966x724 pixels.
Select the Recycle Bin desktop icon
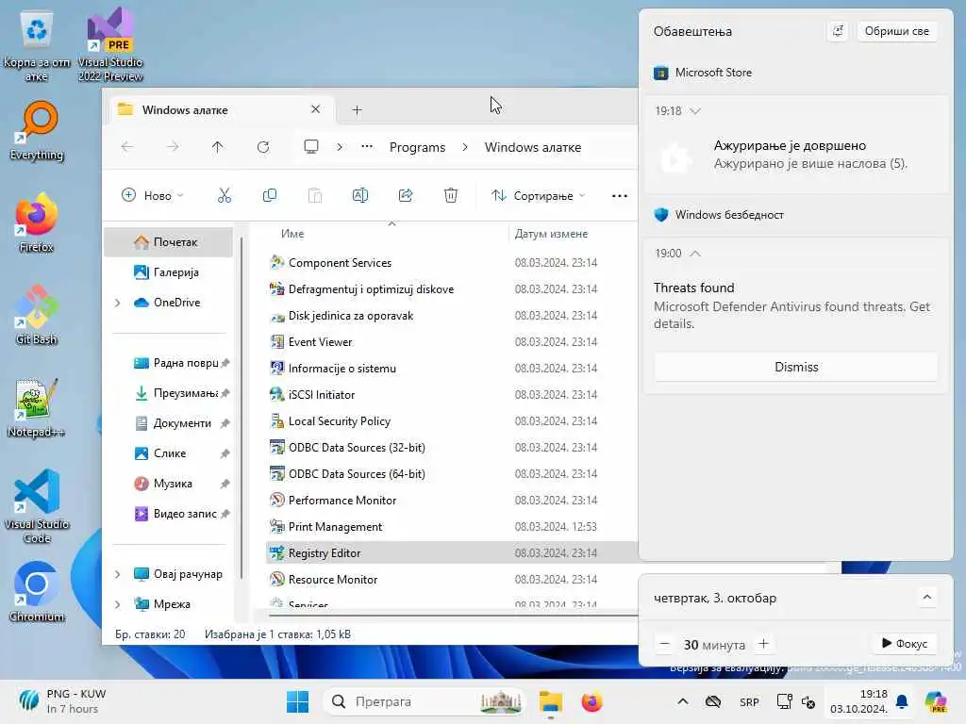pos(37,44)
